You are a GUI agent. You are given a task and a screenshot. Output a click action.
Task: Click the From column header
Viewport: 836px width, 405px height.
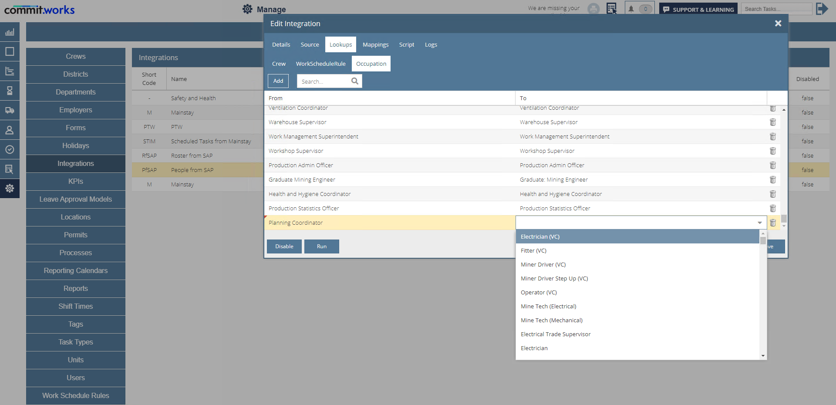[390, 98]
